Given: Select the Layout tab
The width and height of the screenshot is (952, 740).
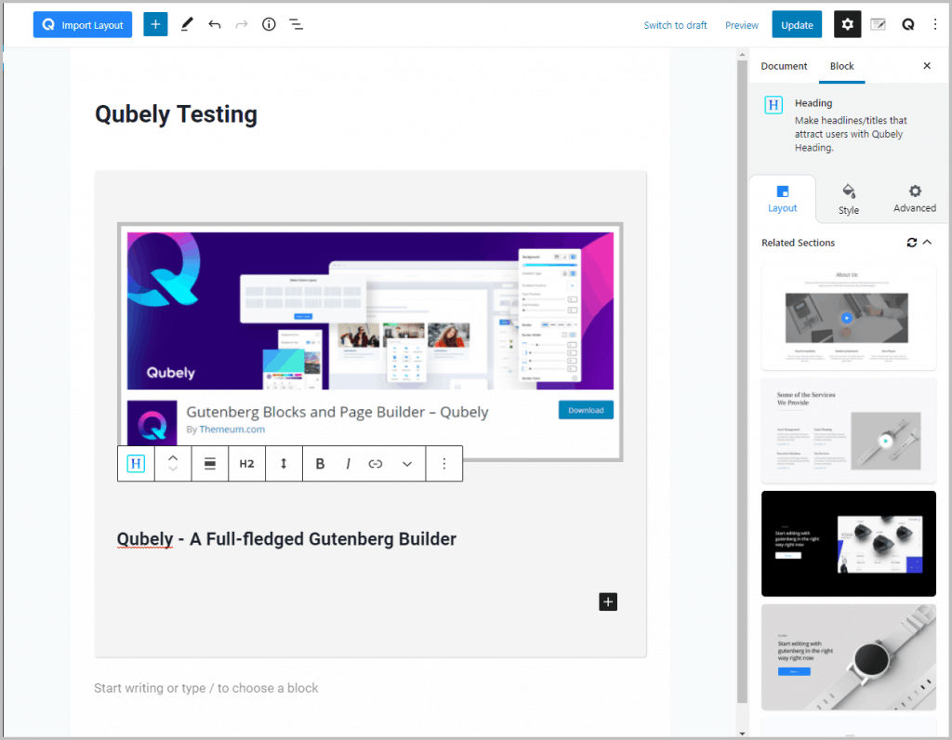Looking at the screenshot, I should (782, 199).
